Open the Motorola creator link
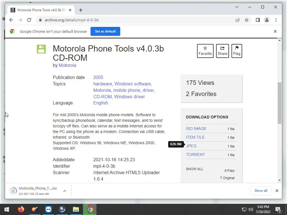The width and height of the screenshot is (287, 215). (x=67, y=65)
